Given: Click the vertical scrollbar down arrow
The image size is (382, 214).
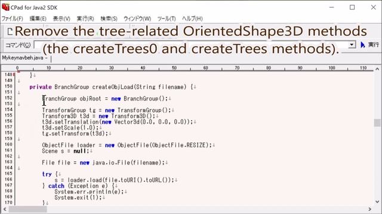Looking at the screenshot, I should click(377, 202).
